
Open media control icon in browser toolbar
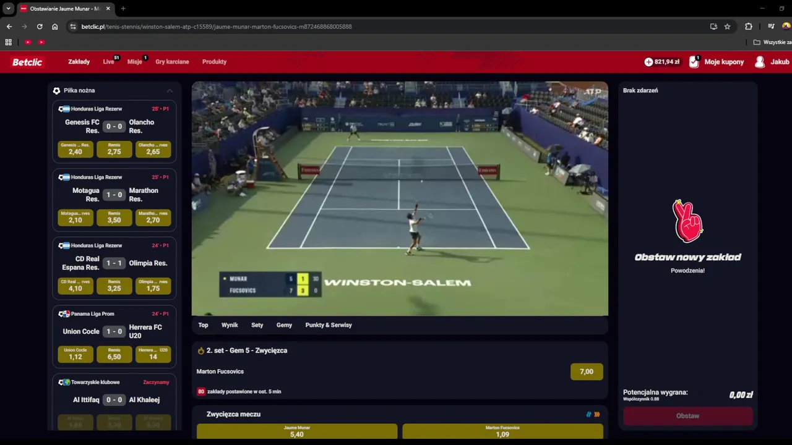(x=771, y=27)
